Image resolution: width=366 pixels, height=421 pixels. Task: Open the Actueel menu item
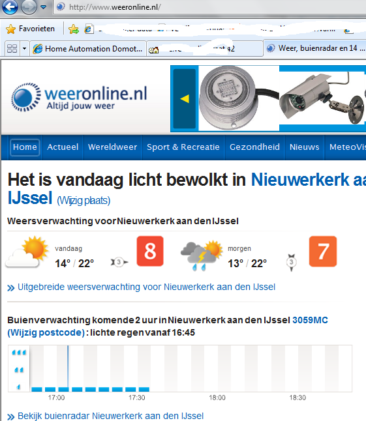pyautogui.click(x=63, y=147)
